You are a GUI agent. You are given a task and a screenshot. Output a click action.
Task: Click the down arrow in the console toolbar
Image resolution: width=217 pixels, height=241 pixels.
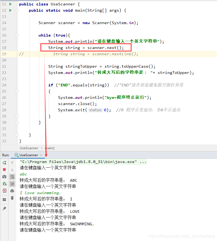12,170
